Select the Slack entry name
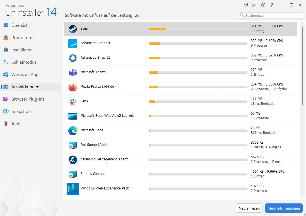 pos(84,101)
